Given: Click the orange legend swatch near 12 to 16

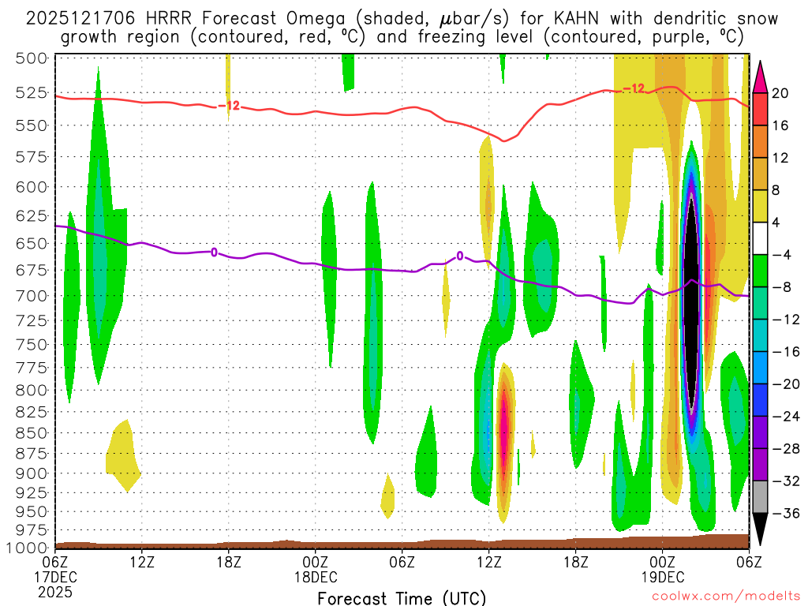Looking at the screenshot, I should click(x=760, y=141).
